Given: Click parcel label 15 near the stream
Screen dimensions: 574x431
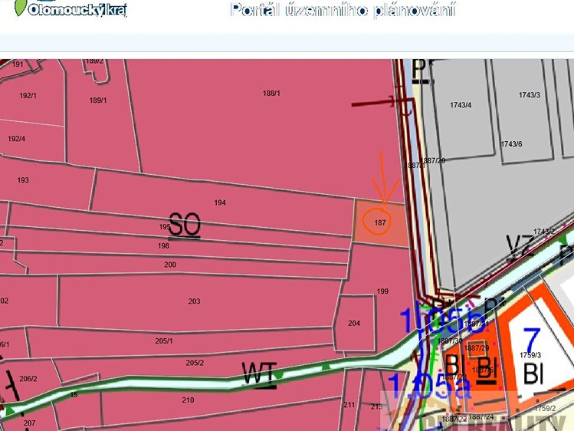Looking at the screenshot, I should [x=74, y=395].
